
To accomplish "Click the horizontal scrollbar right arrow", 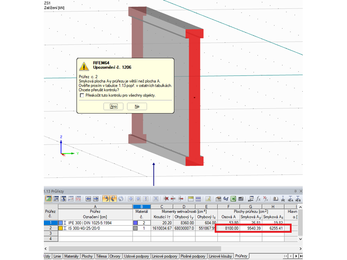I will pos(300,249).
